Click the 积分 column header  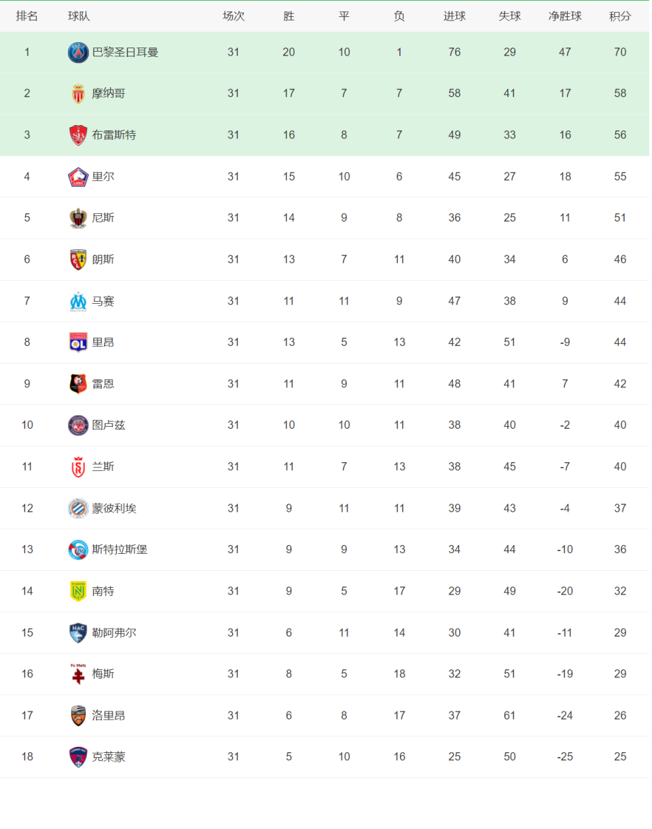click(x=620, y=16)
